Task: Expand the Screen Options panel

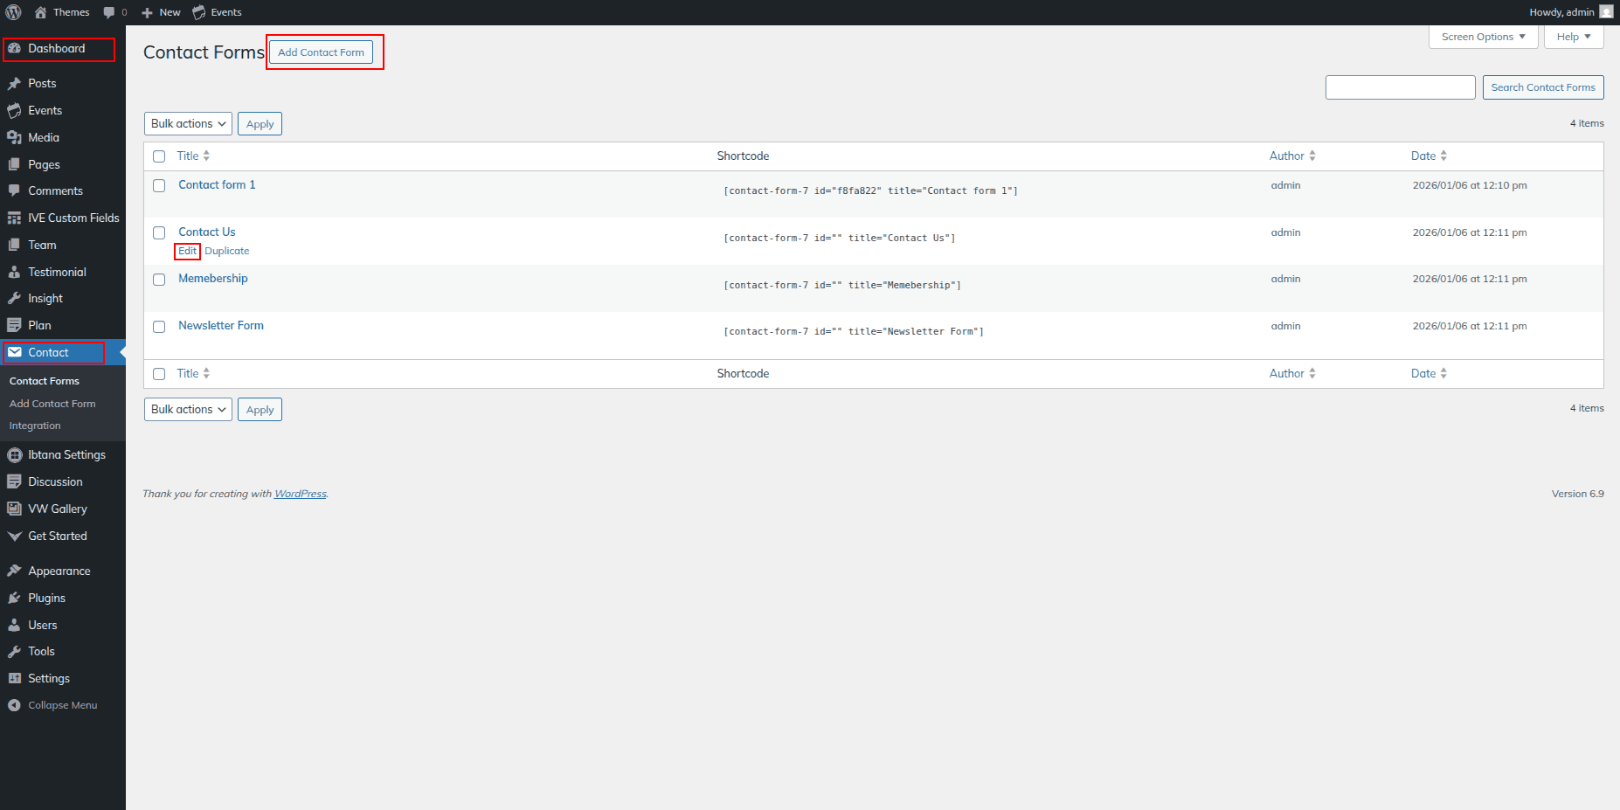Action: [1483, 37]
